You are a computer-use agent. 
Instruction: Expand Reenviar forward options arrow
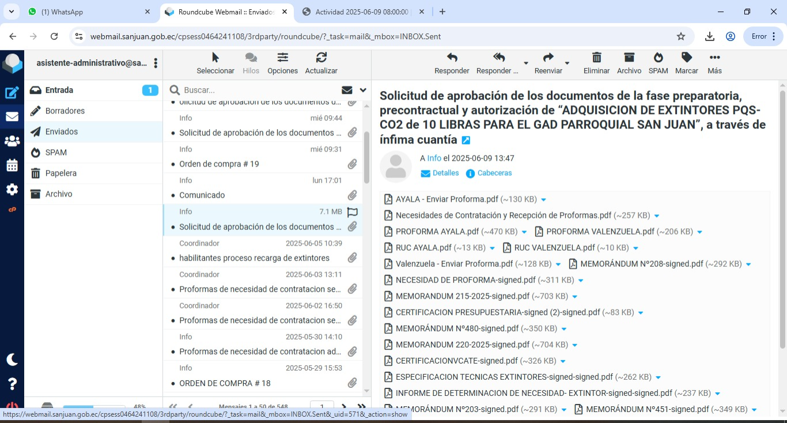567,63
